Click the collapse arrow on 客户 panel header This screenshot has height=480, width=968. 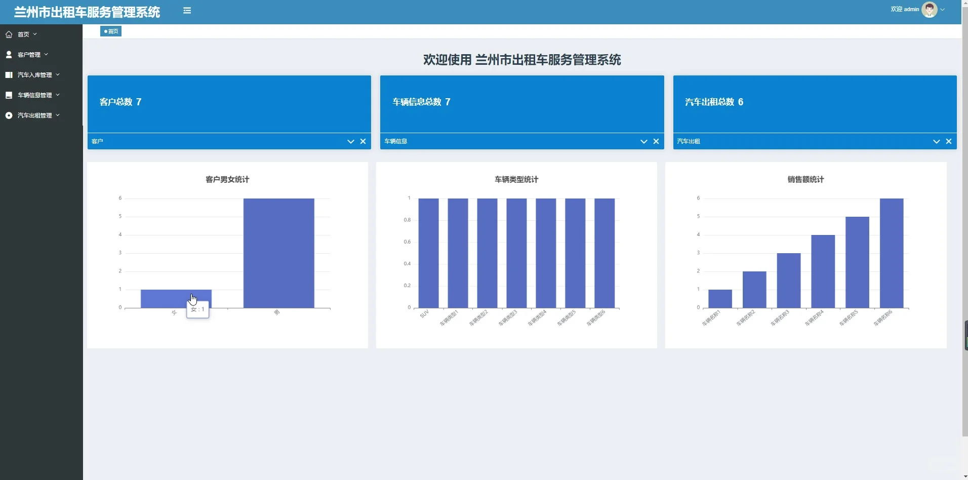(x=350, y=141)
